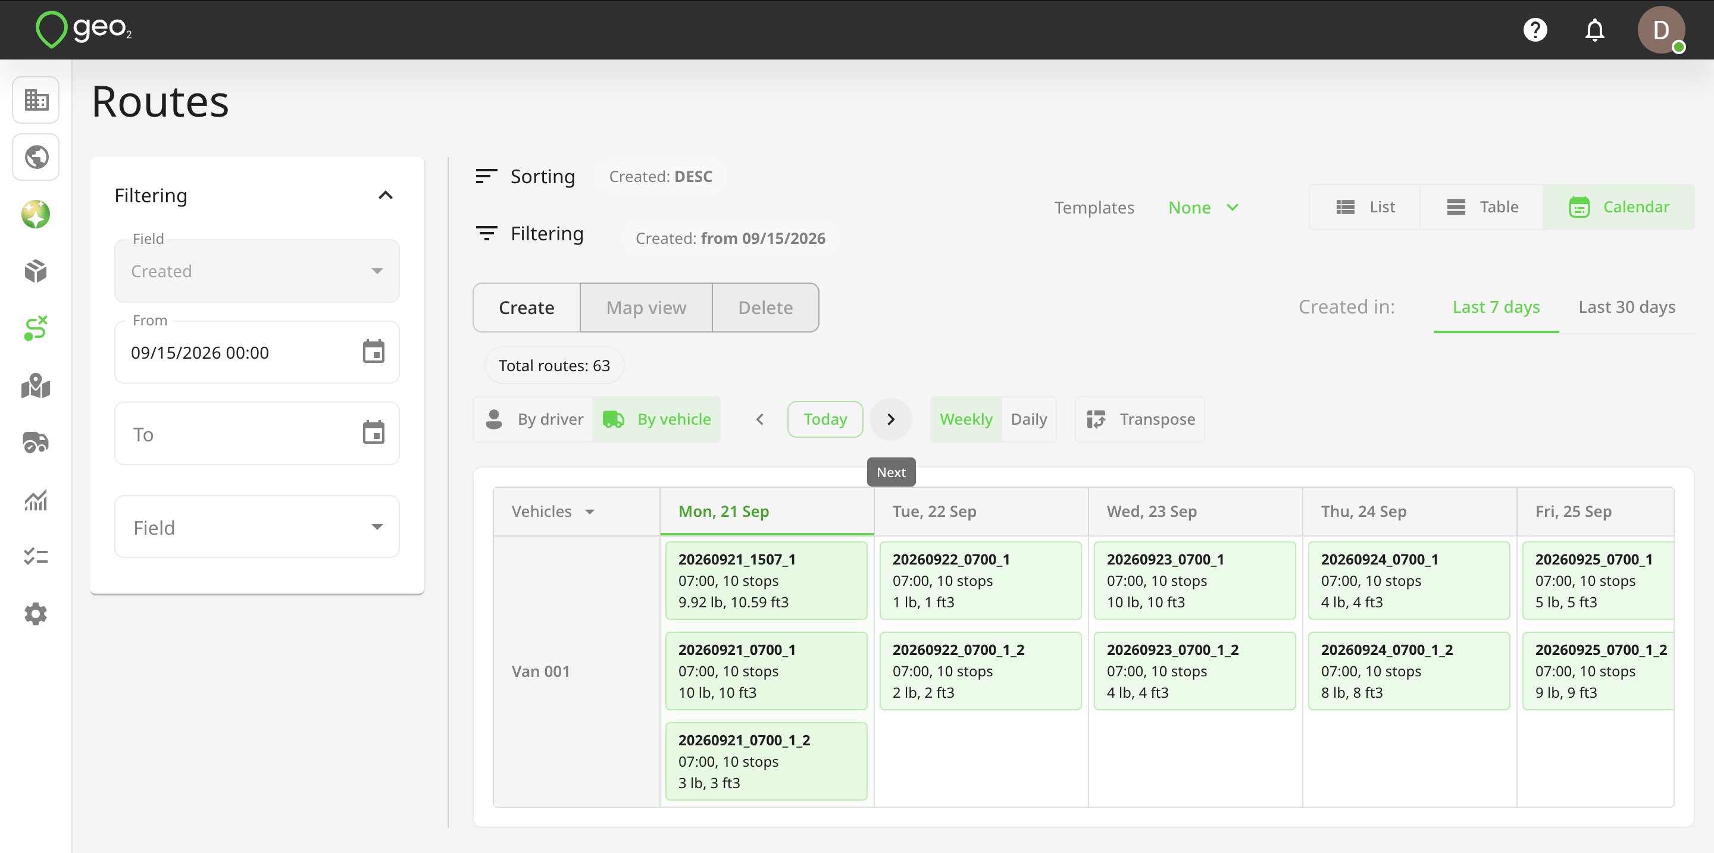The image size is (1714, 853).
Task: Open the routes sidebar icon
Action: 36,328
